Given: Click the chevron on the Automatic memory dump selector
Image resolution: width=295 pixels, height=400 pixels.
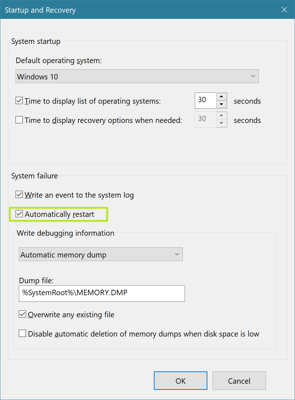Looking at the screenshot, I should point(177,254).
